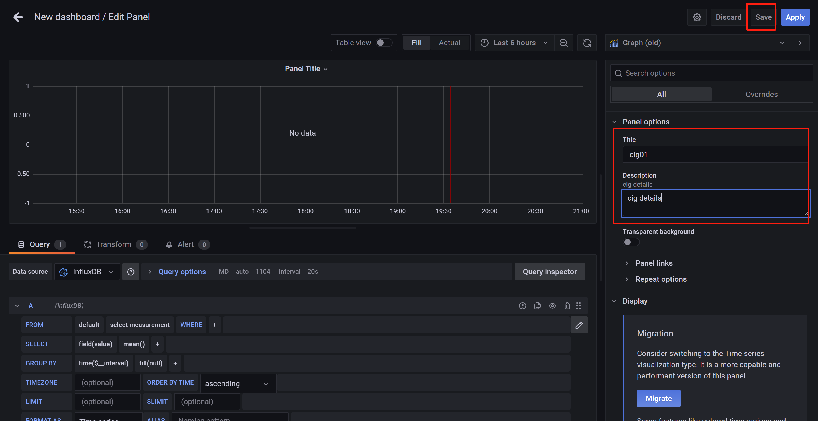The image size is (818, 421).
Task: Switch to Query tab
Action: [x=42, y=244]
